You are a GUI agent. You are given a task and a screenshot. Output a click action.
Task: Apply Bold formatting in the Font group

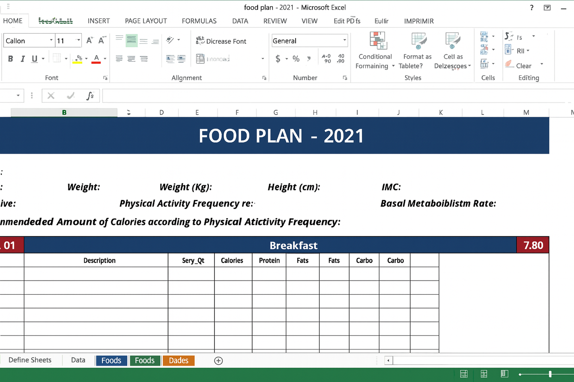[10, 58]
